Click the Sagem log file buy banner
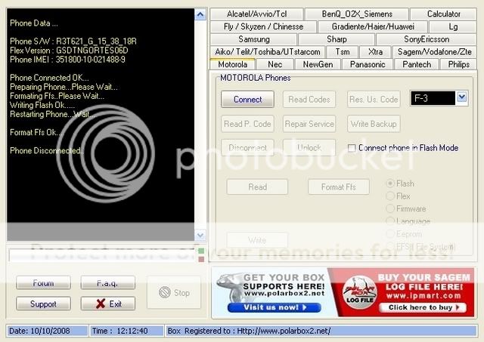Image resolution: width=484 pixels, height=342 pixels. click(423, 307)
